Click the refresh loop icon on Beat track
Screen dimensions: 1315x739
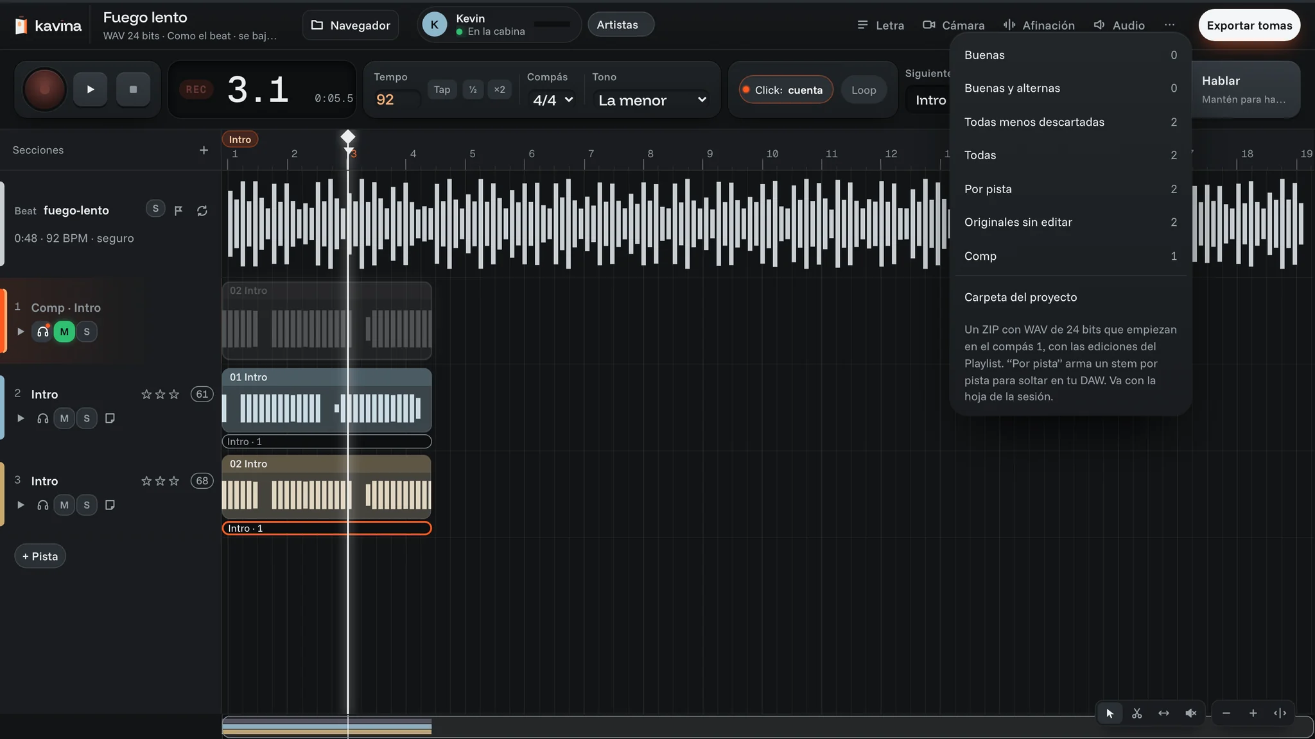click(x=202, y=210)
